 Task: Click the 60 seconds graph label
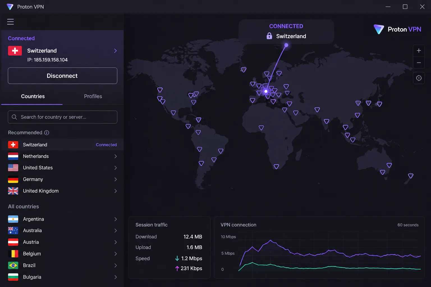(x=408, y=225)
